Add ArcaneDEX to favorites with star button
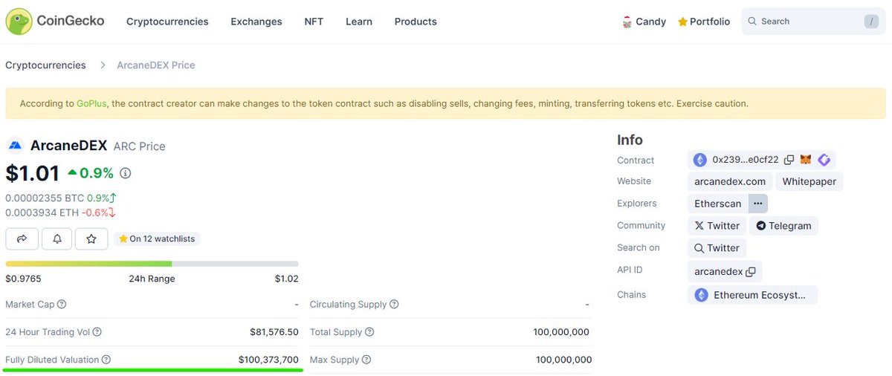Screen dimensions: 892x376 (x=91, y=239)
